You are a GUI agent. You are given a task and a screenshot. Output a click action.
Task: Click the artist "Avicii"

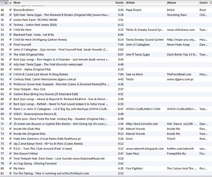(129, 139)
